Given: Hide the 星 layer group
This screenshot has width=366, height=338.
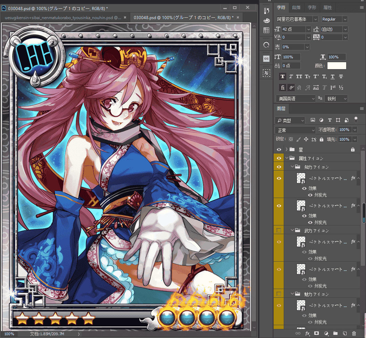Looking at the screenshot, I should click(279, 149).
